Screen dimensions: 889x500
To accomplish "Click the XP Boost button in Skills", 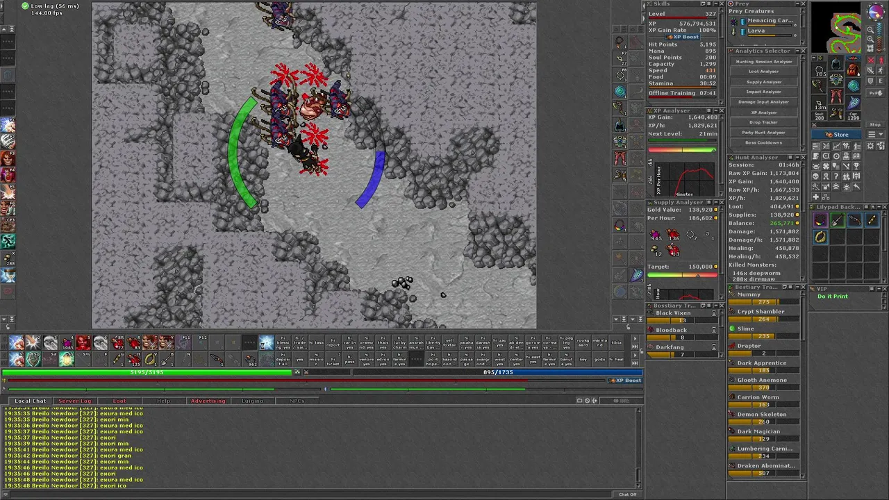I will point(682,37).
